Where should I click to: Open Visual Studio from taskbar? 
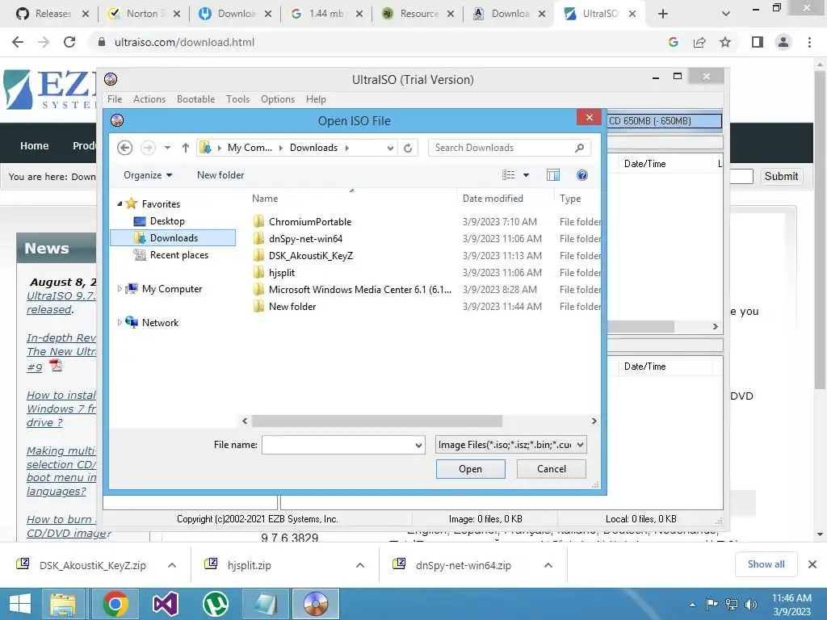(x=166, y=604)
